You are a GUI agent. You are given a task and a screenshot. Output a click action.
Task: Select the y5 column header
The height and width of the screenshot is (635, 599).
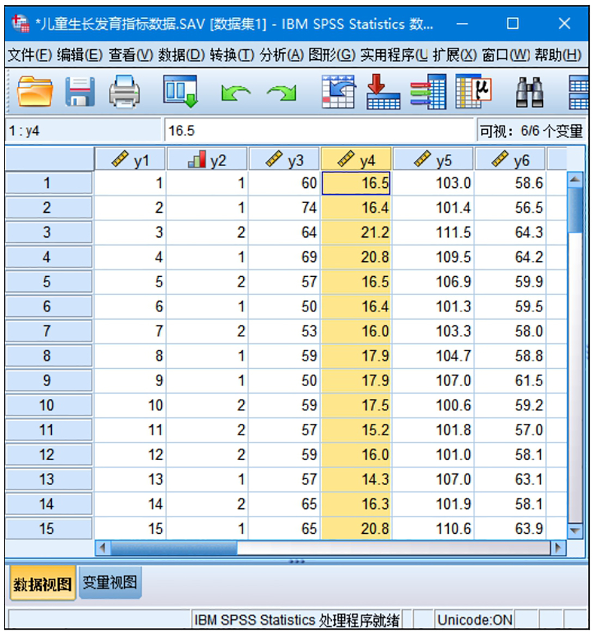(x=433, y=160)
